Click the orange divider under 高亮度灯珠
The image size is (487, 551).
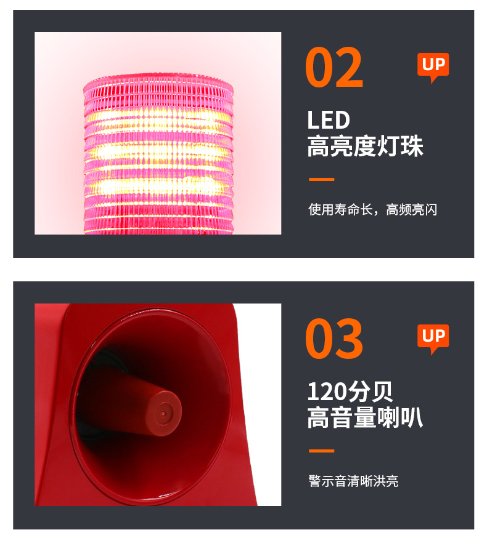pyautogui.click(x=321, y=179)
